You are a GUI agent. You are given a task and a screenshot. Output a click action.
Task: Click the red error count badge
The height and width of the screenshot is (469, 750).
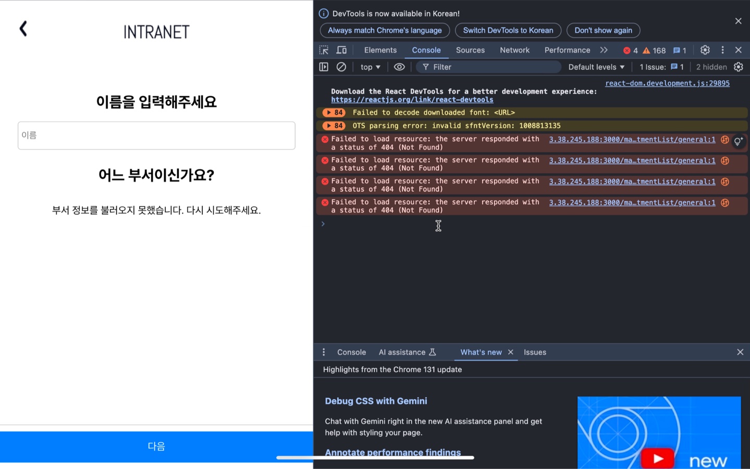631,51
